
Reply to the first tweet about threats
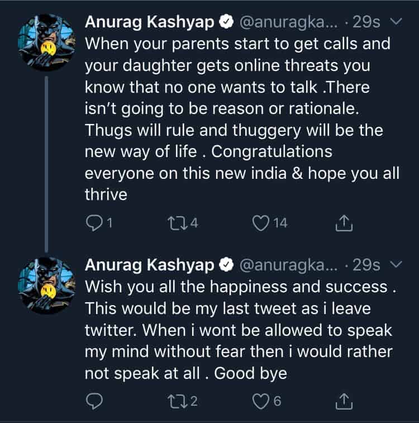tap(93, 224)
